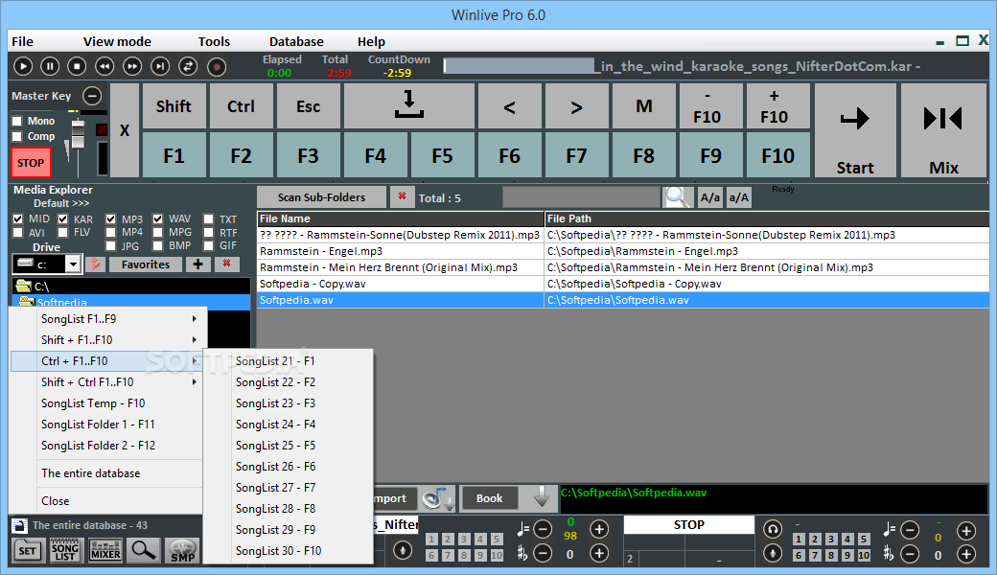
Task: Rewind the track
Action: [x=104, y=66]
